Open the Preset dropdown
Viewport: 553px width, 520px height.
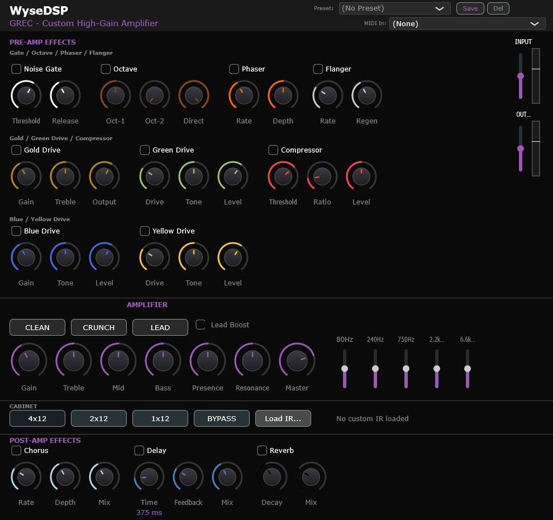click(x=395, y=8)
